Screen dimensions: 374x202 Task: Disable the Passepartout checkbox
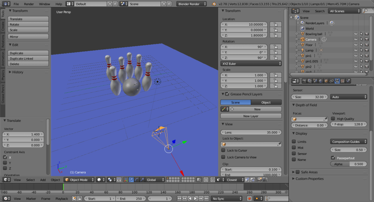[x=333, y=158]
